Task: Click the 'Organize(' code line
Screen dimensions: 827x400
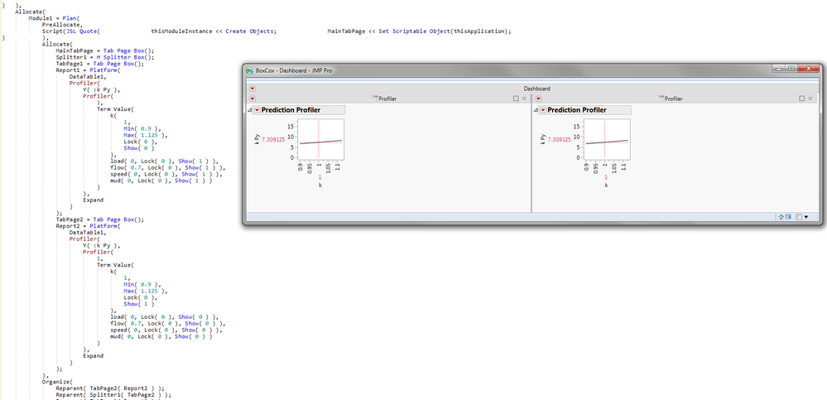Action: point(57,382)
